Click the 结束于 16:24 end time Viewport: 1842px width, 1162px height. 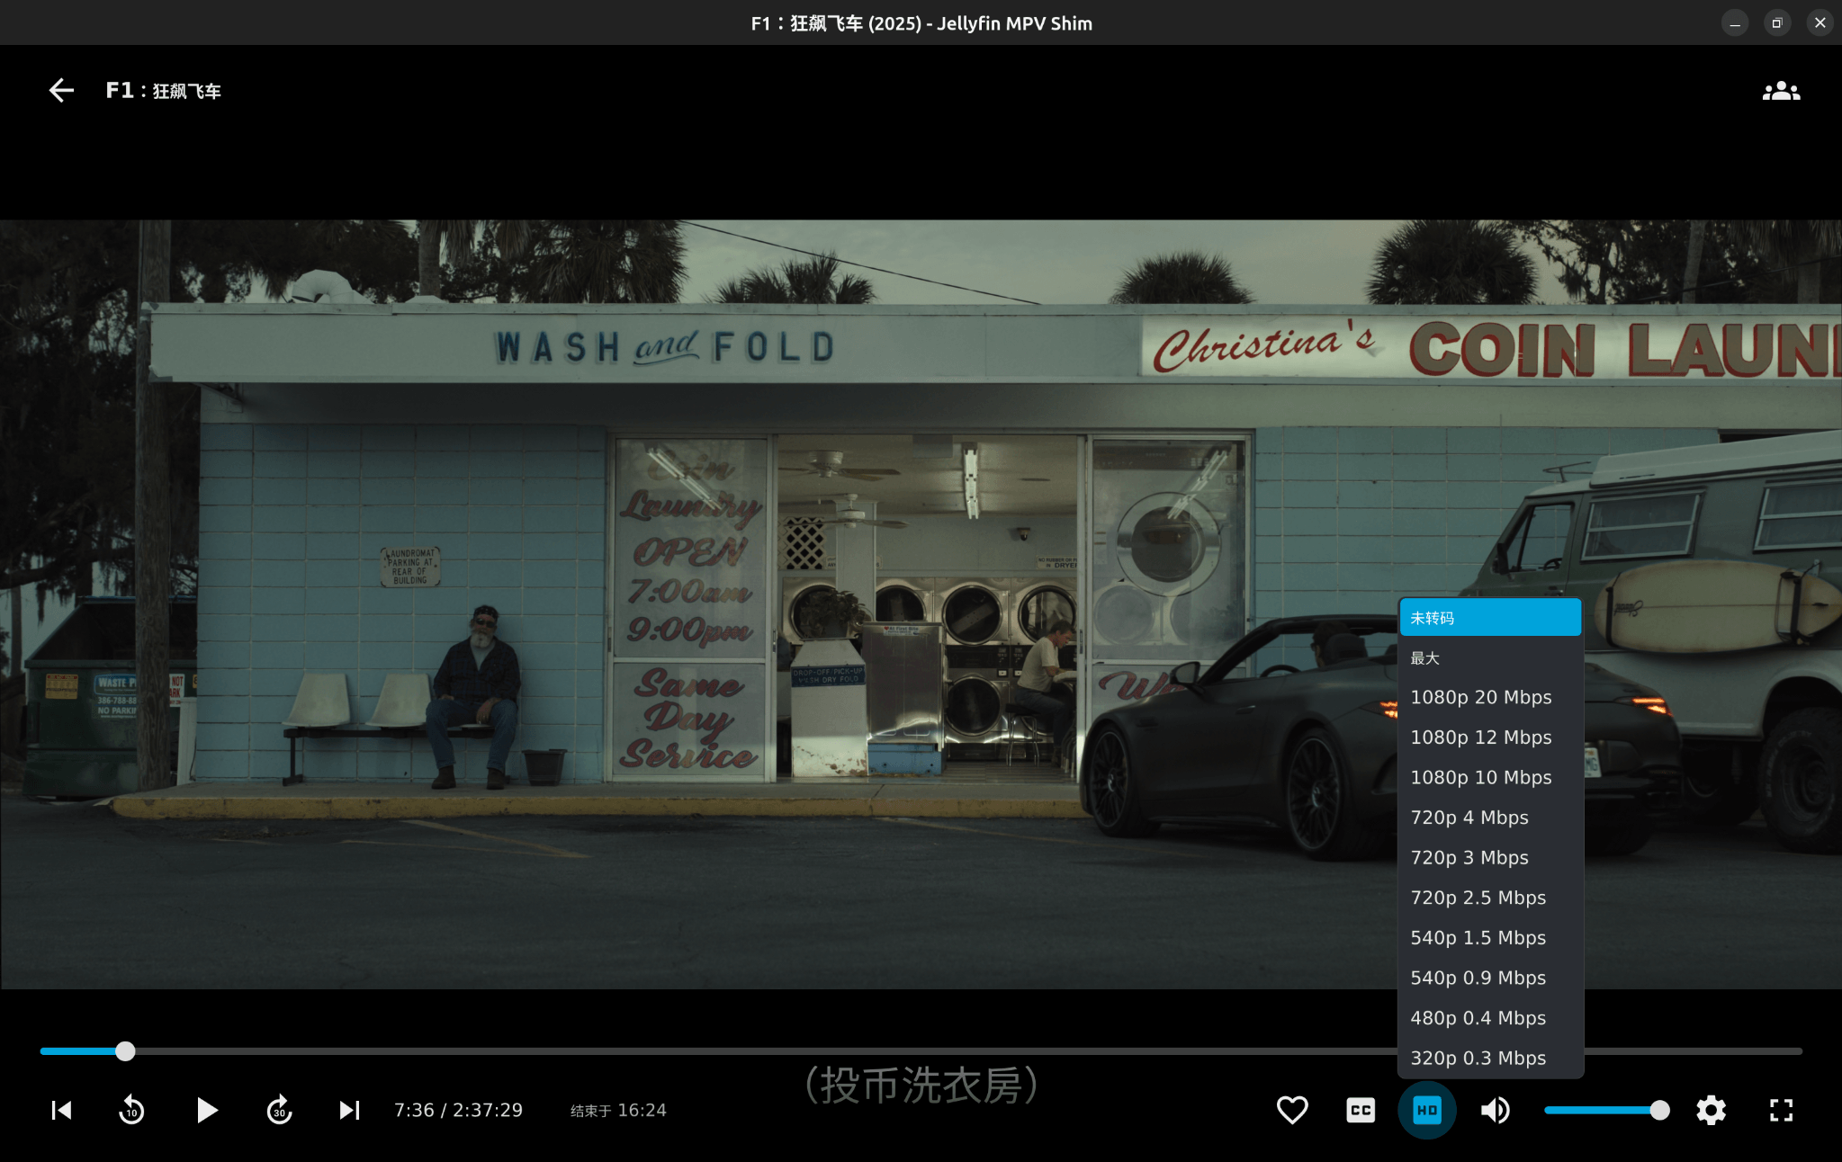click(618, 1111)
